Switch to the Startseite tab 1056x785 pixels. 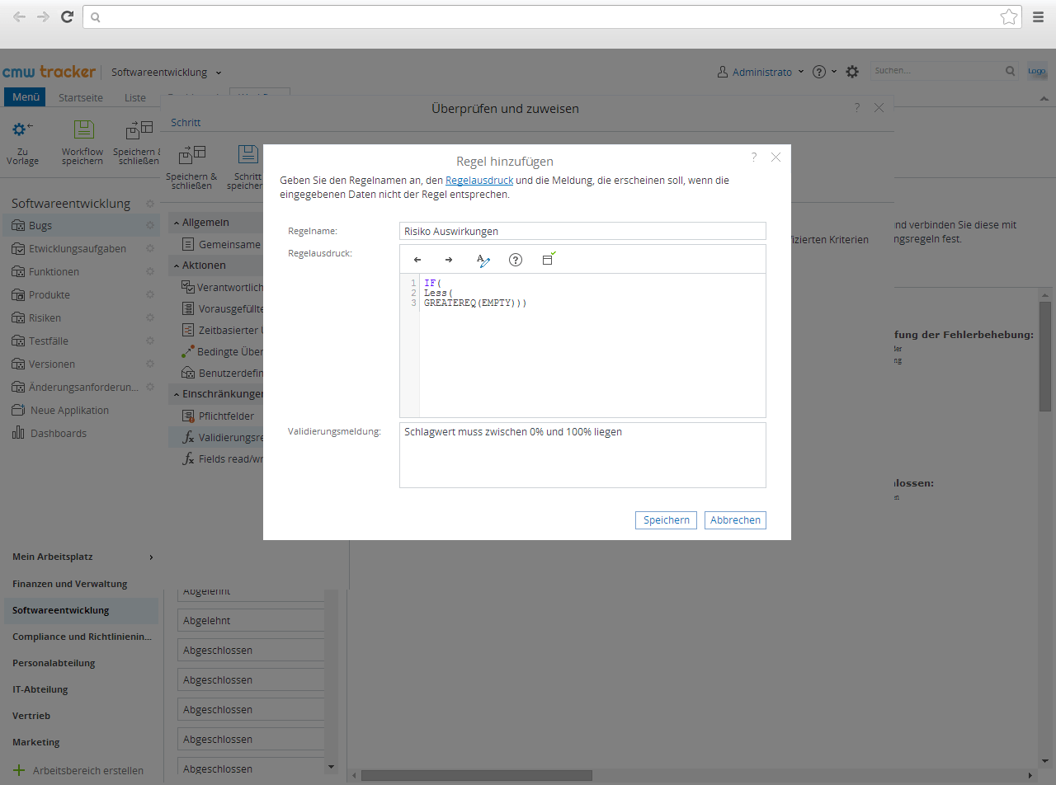[x=81, y=97]
